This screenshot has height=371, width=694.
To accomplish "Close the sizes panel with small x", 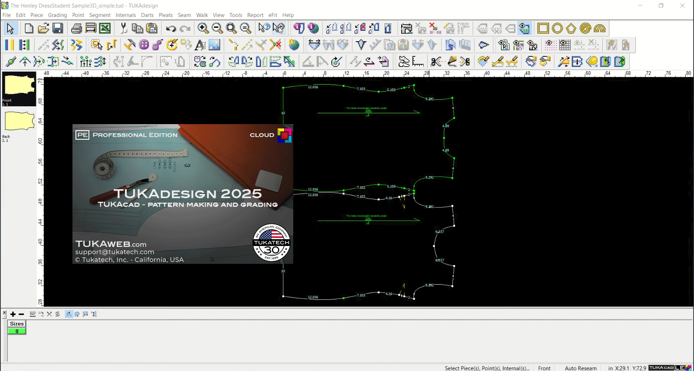I will (x=4, y=312).
